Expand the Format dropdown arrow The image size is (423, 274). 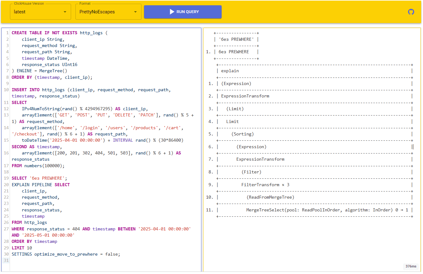pyautogui.click(x=135, y=12)
